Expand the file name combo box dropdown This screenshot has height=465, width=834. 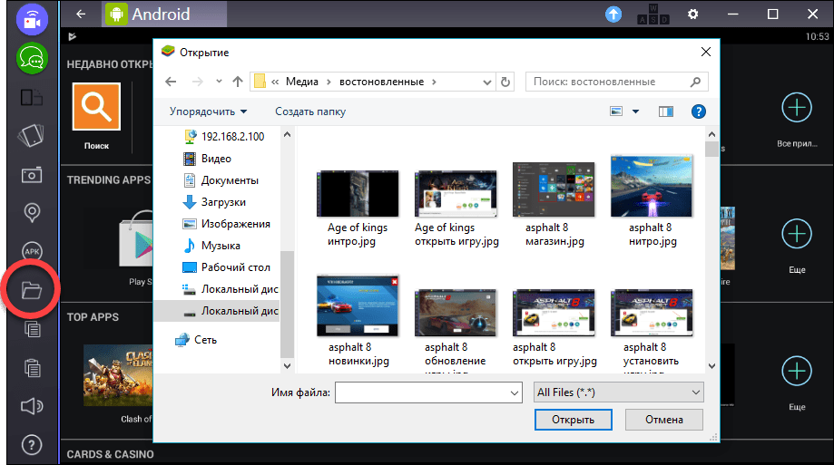[x=515, y=392]
